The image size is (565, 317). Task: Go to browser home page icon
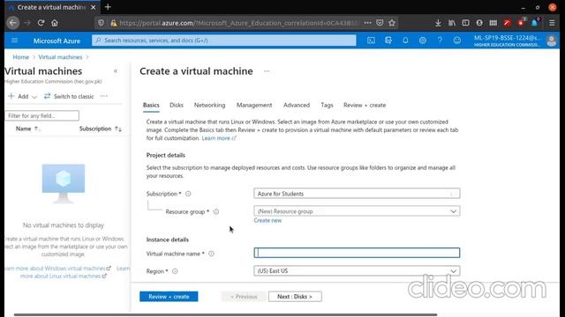point(55,23)
